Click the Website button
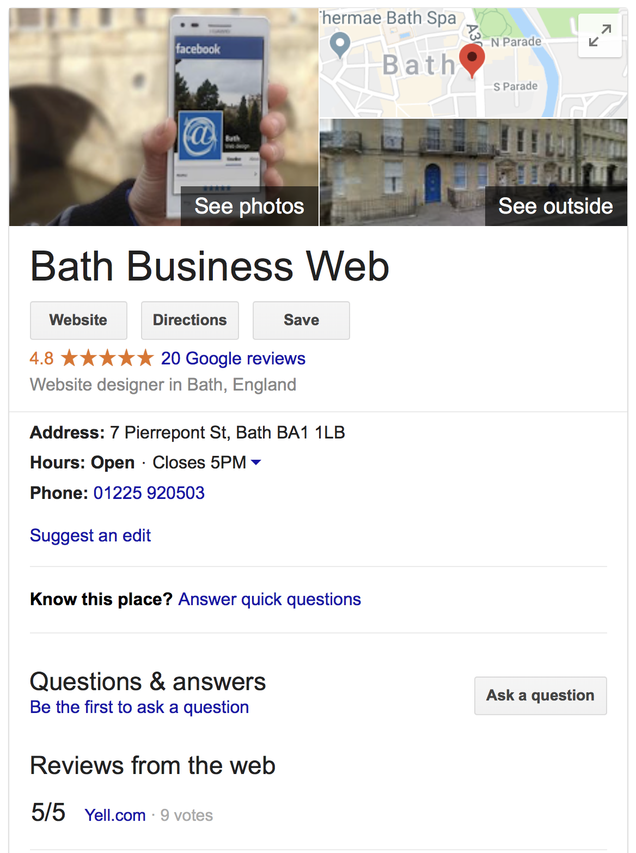The height and width of the screenshot is (853, 636). (78, 320)
